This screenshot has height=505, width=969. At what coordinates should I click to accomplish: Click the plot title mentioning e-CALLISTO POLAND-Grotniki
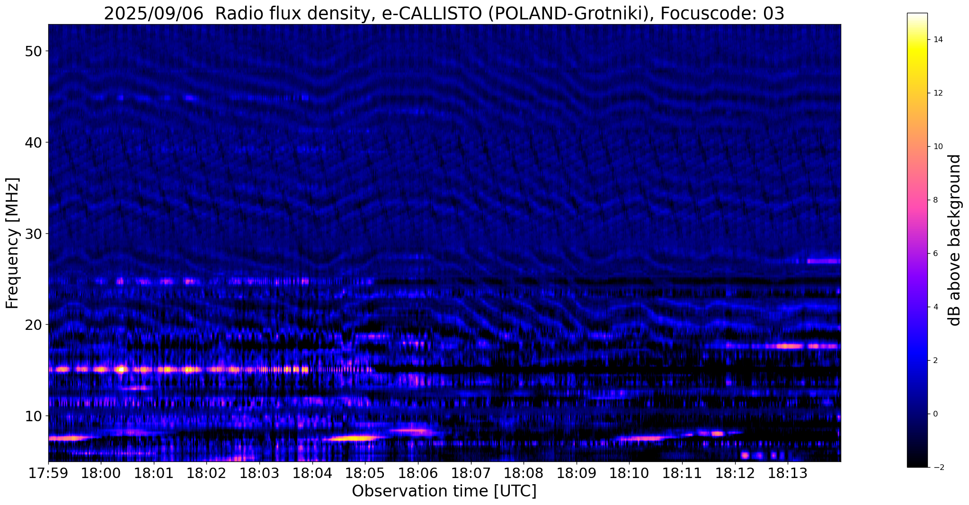coord(444,13)
